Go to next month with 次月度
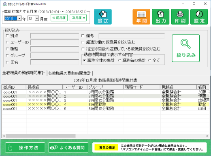The height and width of the screenshot is (156, 211). [78, 18]
